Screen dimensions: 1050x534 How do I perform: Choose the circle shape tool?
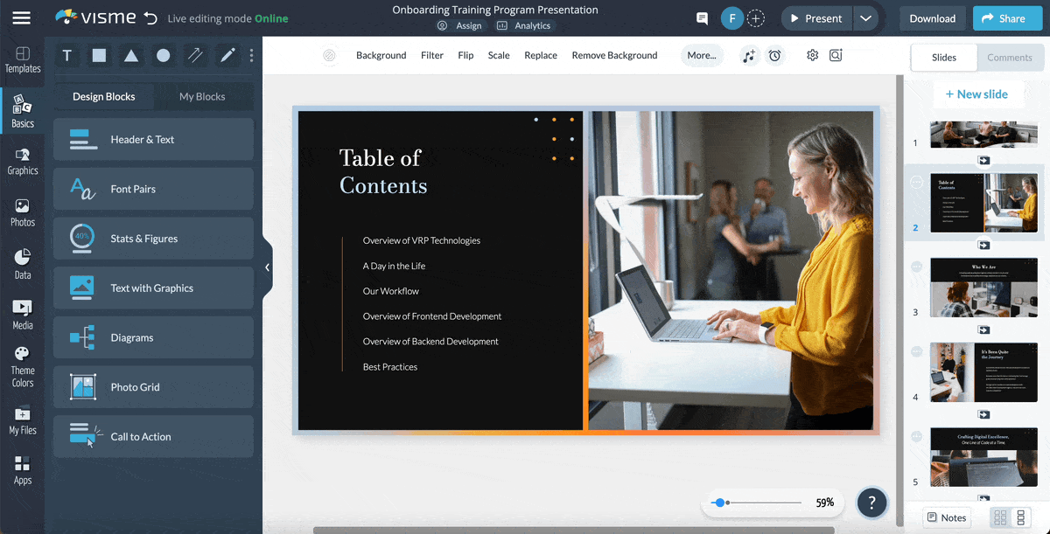163,56
